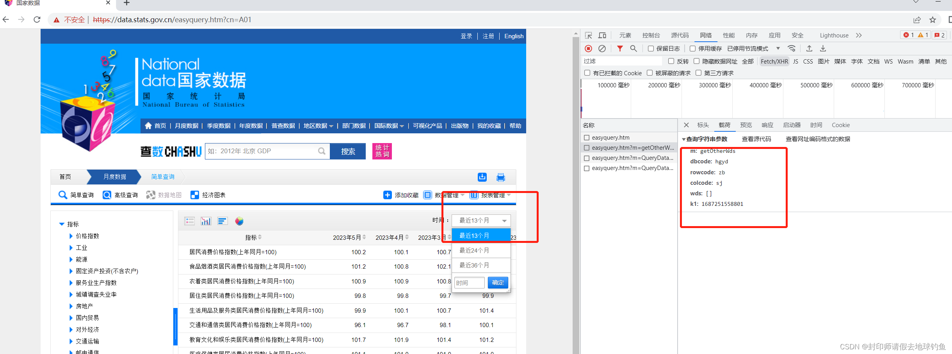Click the print icon above the table
This screenshot has width=952, height=354.
(x=501, y=177)
